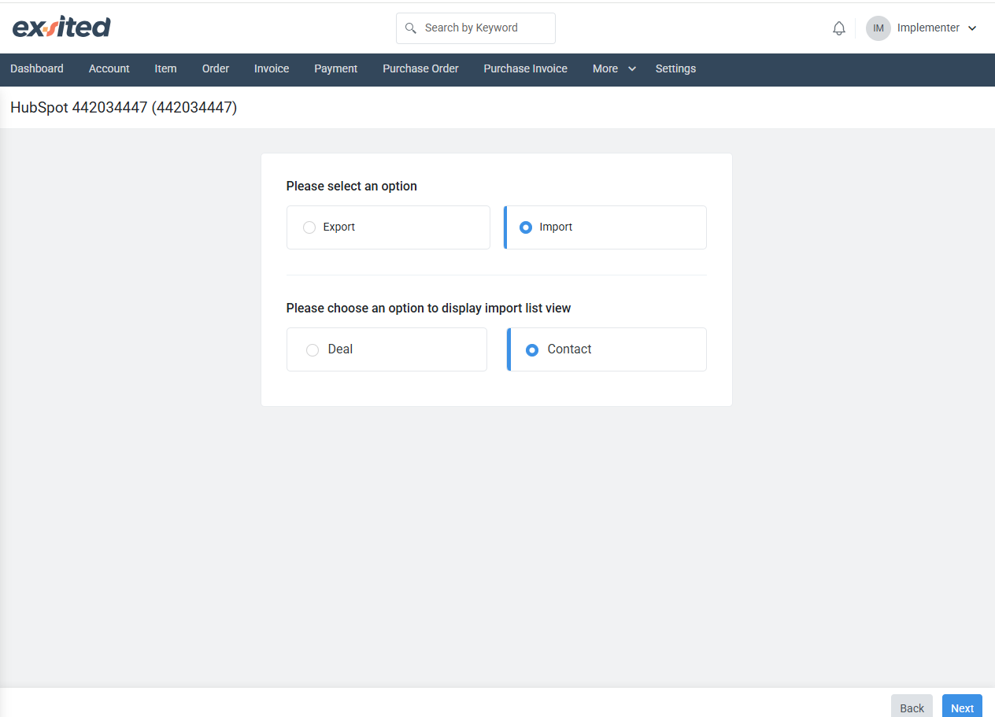The image size is (995, 717).
Task: Click the import list view heading
Action: (429, 309)
